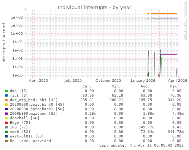Click usb1 current value 285.81
The height and width of the screenshot is (150, 189).
tap(87, 100)
